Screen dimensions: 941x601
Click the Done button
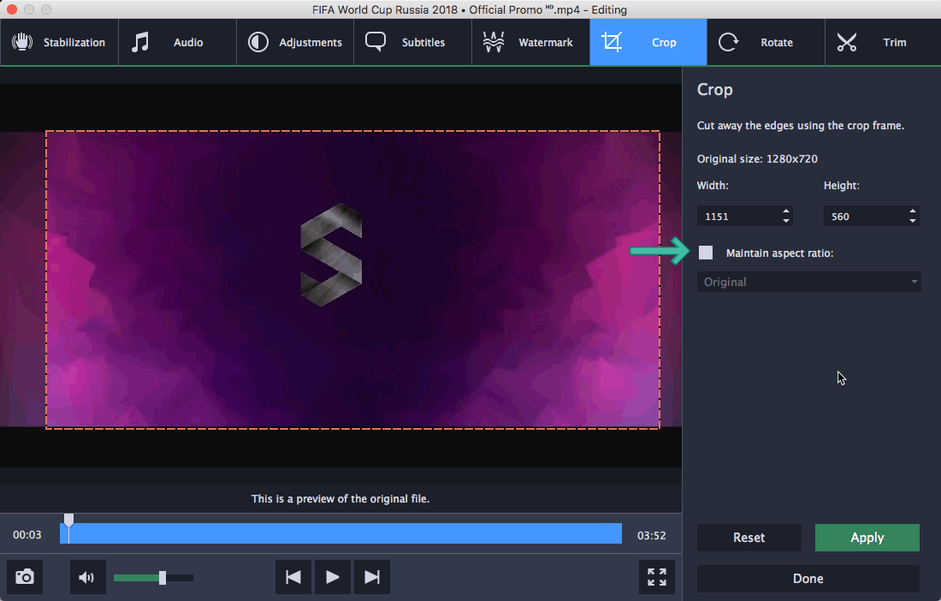(808, 578)
